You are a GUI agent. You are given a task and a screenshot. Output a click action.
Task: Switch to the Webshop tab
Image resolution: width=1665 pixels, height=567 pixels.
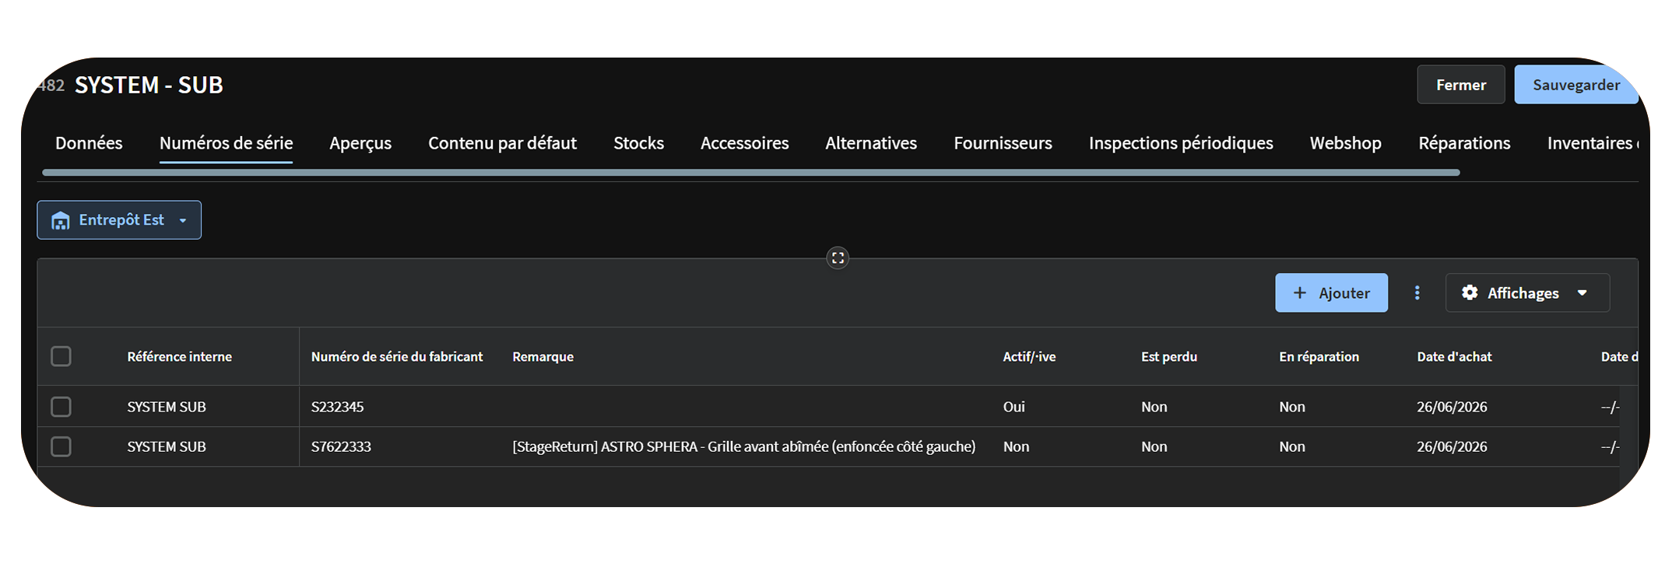[1345, 143]
